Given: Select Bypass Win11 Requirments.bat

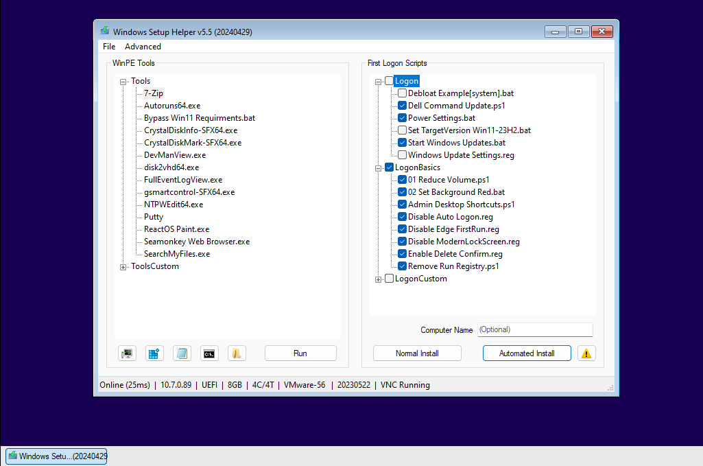Looking at the screenshot, I should [x=200, y=118].
